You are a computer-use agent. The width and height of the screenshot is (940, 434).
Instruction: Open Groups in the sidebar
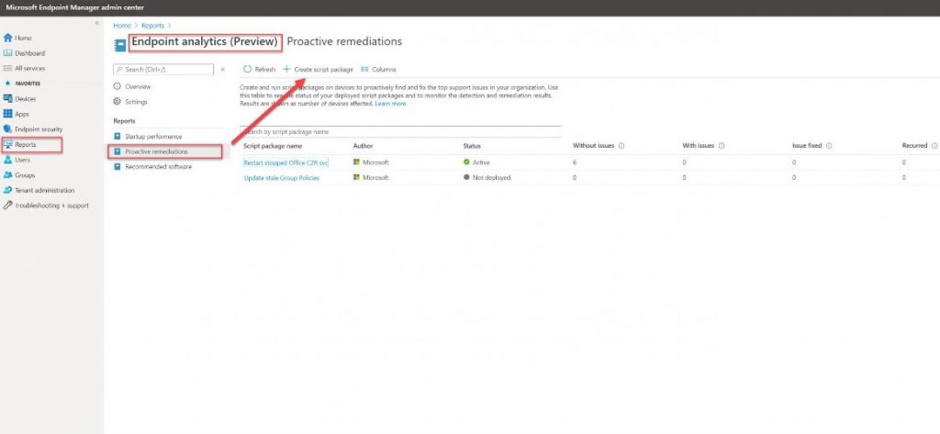pos(19,175)
